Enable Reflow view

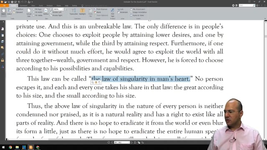[46, 12]
